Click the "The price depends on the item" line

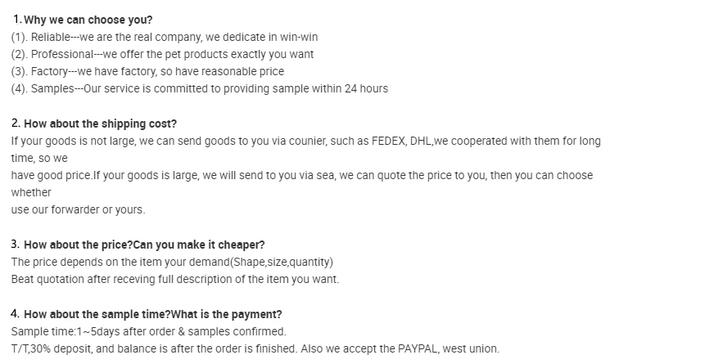[x=172, y=262]
